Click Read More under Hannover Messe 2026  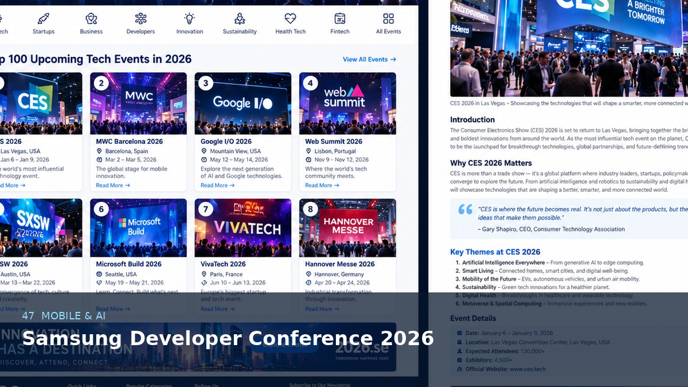322,309
